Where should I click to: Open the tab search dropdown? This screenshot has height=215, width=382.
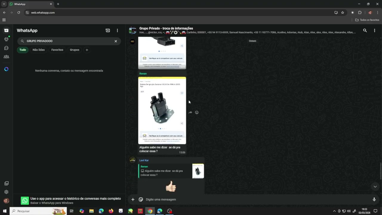[x=4, y=4]
